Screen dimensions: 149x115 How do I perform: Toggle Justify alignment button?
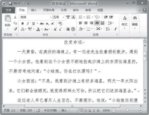coord(97,23)
